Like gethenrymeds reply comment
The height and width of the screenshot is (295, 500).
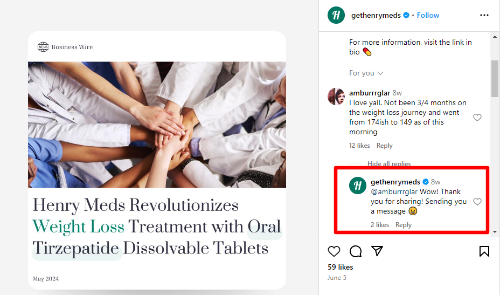[477, 202]
